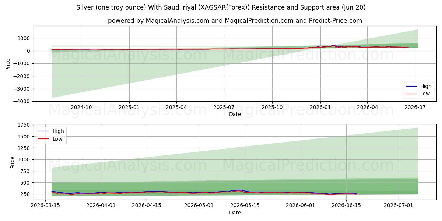Click the 2025-07 date tick label
Viewport: 442px width, 221px height.
(x=224, y=107)
